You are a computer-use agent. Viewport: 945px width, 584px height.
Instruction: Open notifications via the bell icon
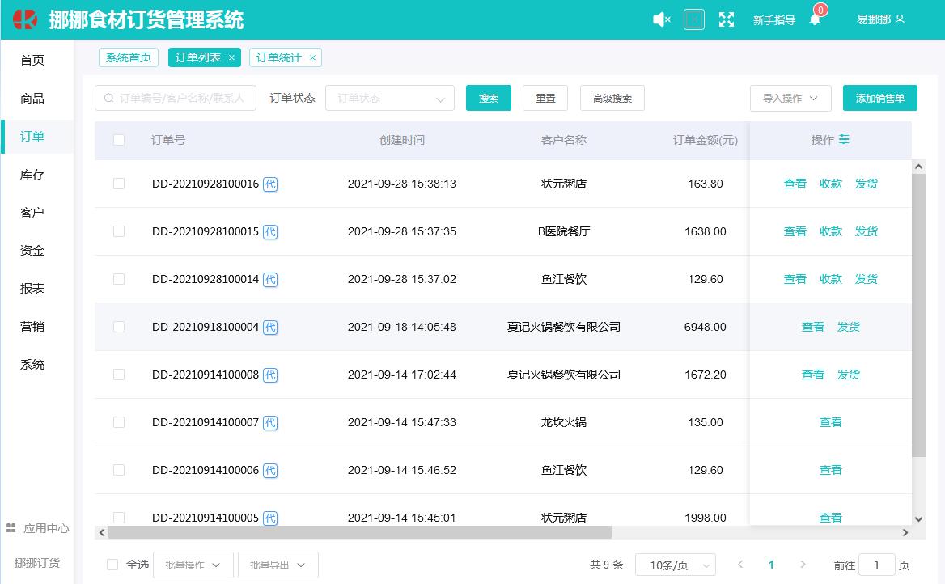(813, 19)
